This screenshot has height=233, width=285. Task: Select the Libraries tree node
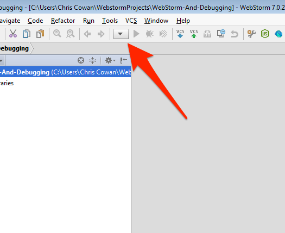coord(7,83)
